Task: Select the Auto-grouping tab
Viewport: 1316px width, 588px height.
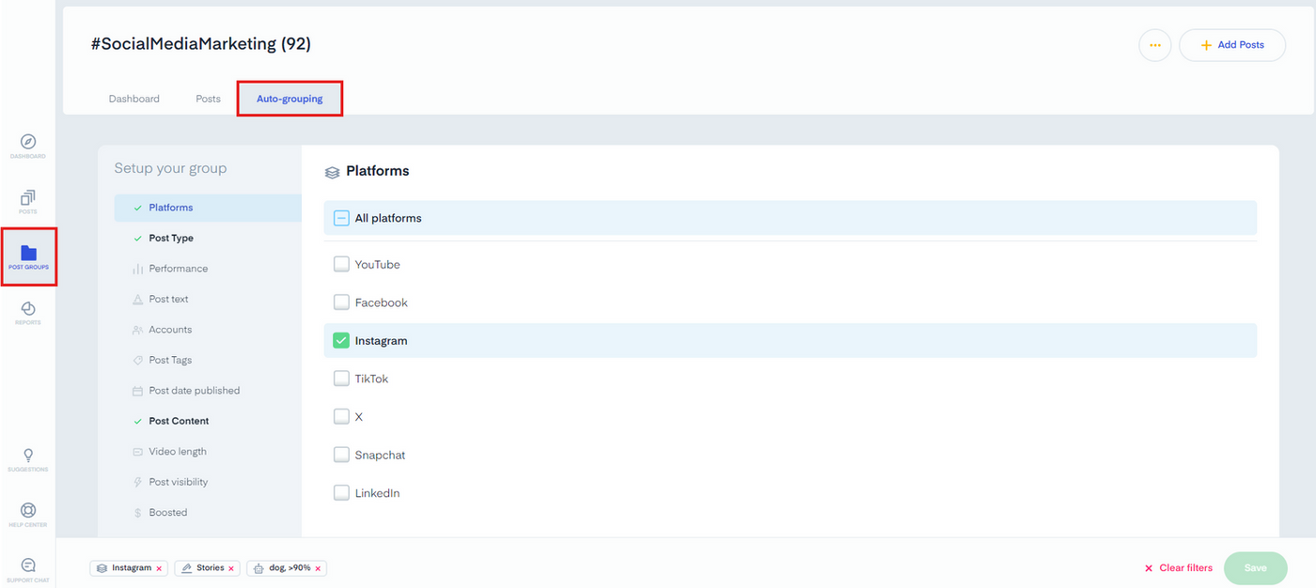Action: [290, 99]
